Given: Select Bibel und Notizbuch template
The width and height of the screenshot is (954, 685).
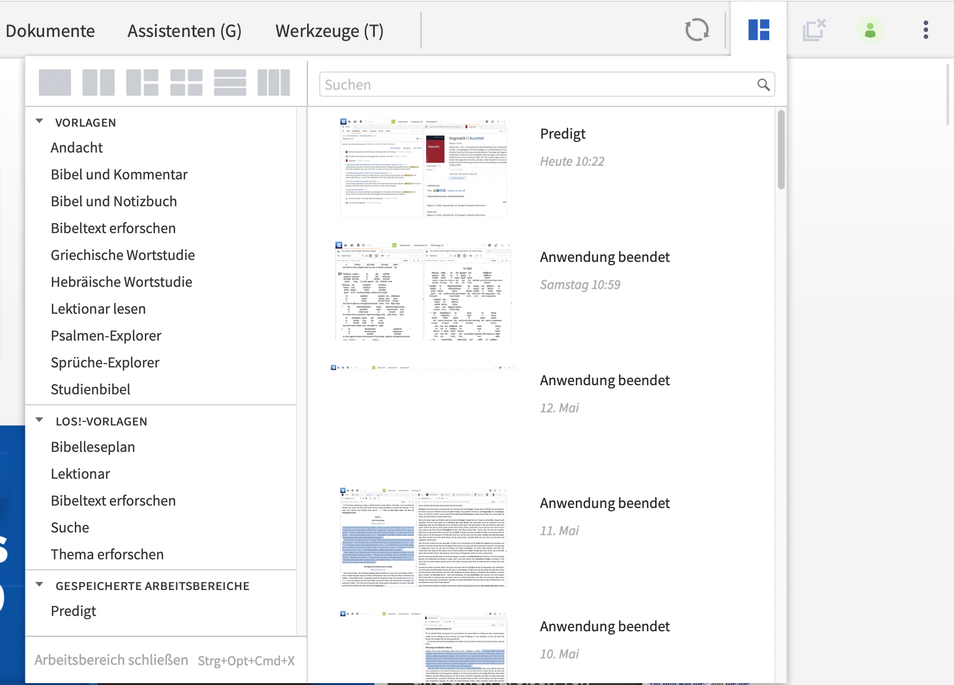Looking at the screenshot, I should 114,201.
